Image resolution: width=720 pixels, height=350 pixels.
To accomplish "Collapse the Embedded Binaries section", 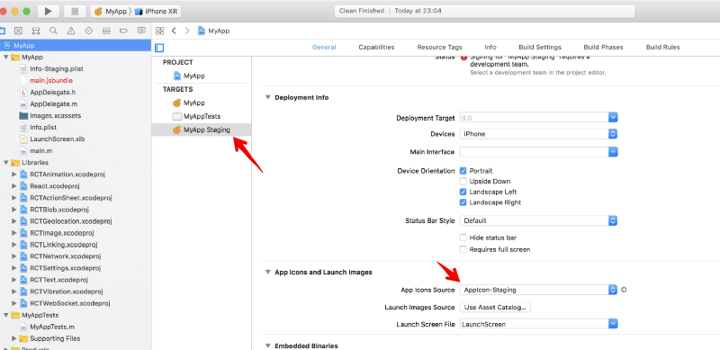I will point(267,346).
